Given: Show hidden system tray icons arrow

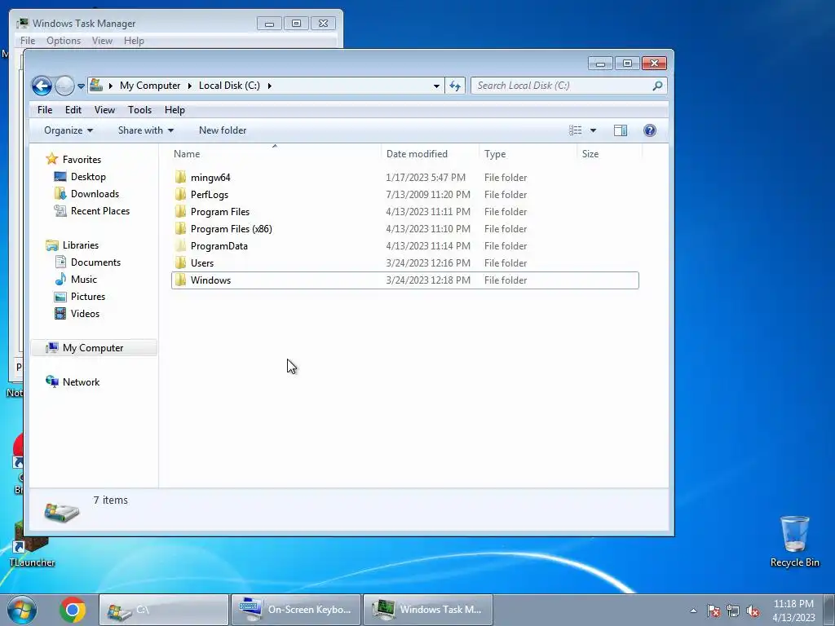Looking at the screenshot, I should click(693, 611).
